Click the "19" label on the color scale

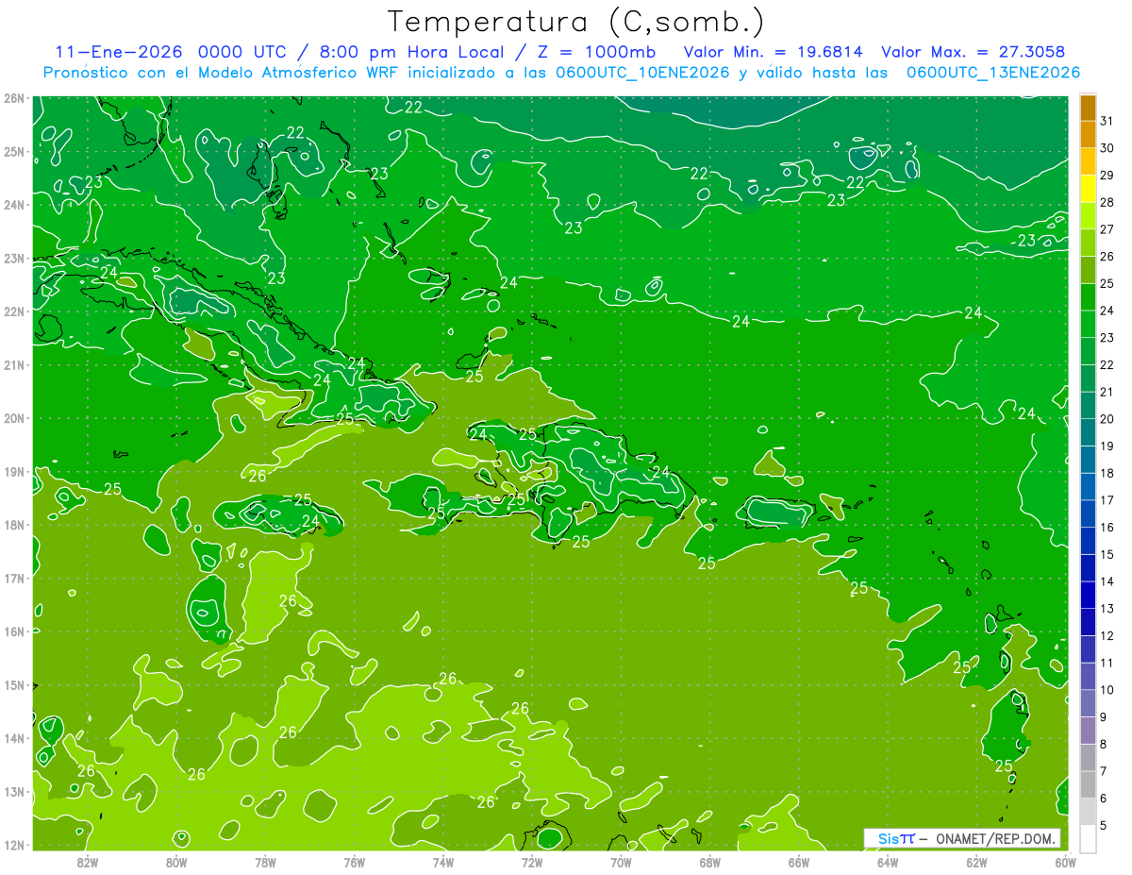pyautogui.click(x=1107, y=446)
